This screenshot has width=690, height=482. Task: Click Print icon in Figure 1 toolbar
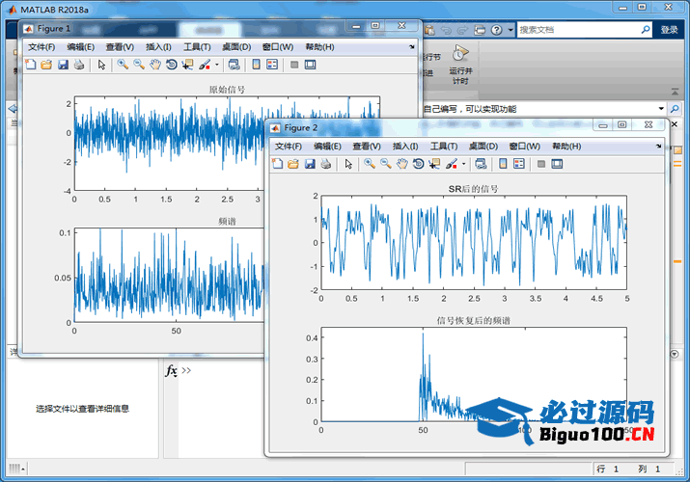coord(79,65)
